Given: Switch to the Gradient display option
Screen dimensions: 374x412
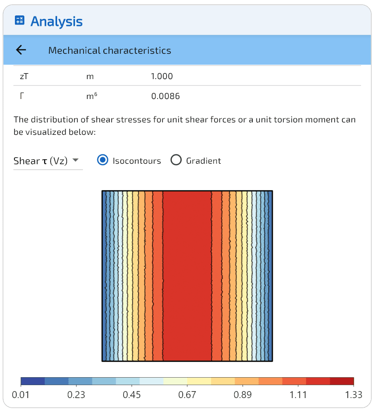Looking at the screenshot, I should [176, 160].
